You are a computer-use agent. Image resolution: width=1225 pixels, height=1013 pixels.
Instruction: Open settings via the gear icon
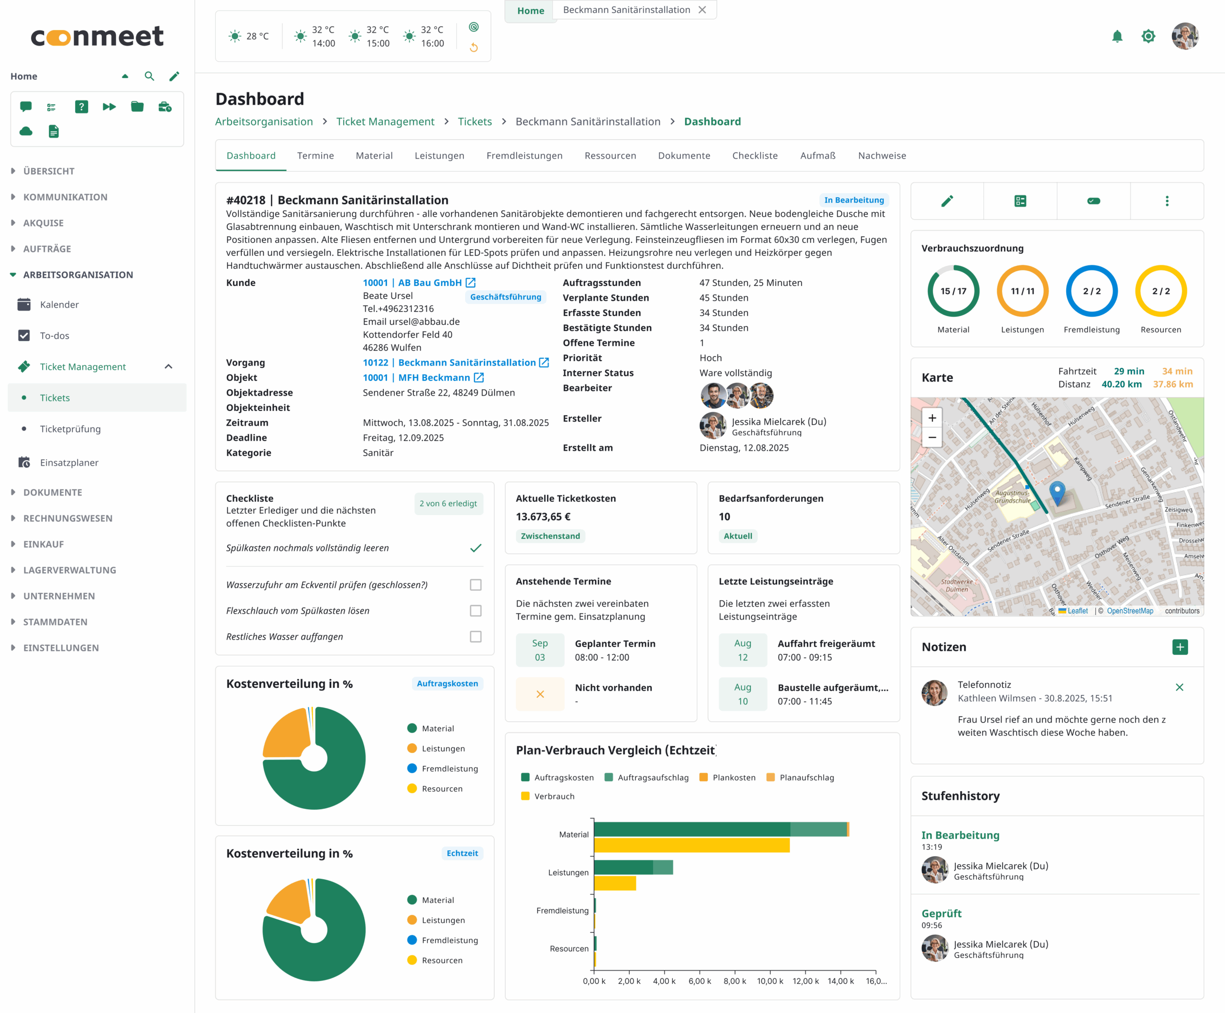[x=1148, y=37]
